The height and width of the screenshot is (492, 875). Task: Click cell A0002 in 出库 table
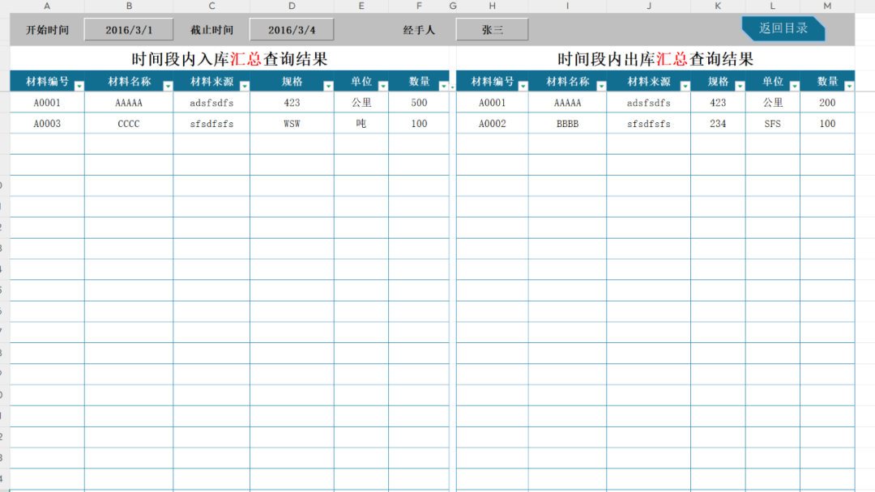(493, 123)
